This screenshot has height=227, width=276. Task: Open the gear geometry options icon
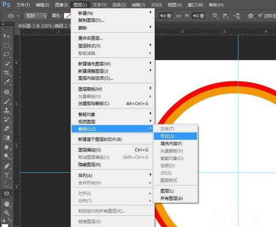tap(251, 16)
